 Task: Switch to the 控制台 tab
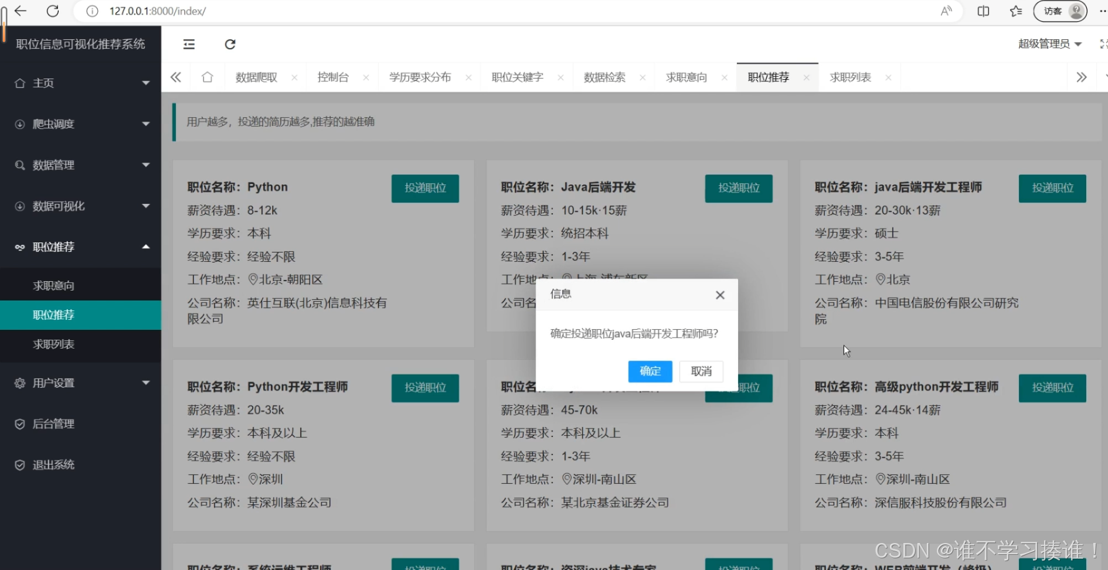click(x=333, y=77)
